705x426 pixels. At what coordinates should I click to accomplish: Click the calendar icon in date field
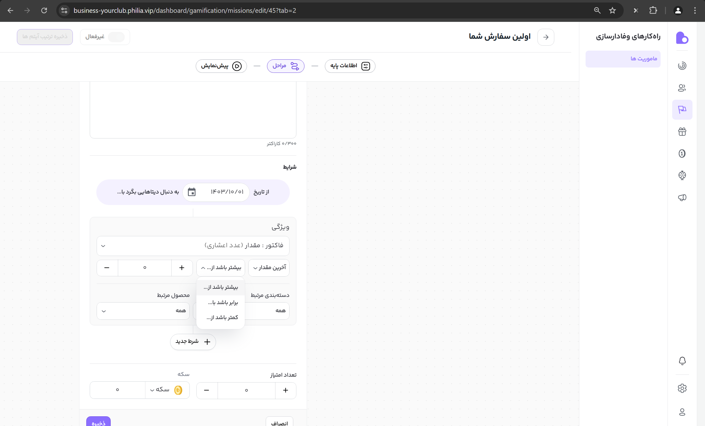click(x=192, y=192)
